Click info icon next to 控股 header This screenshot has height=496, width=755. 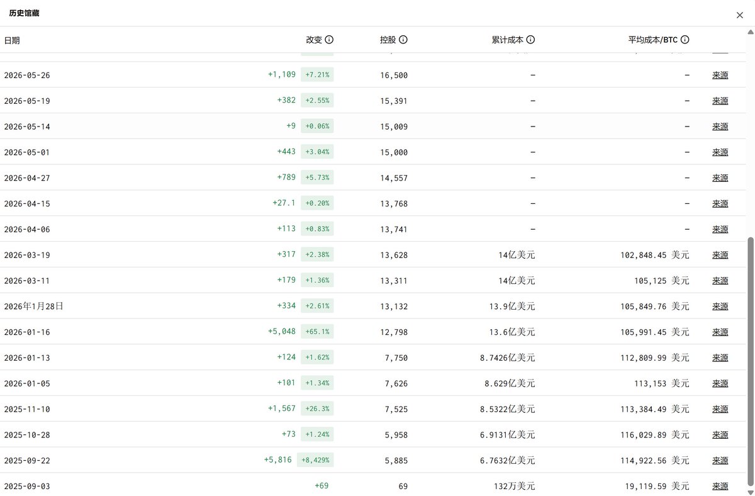(x=403, y=40)
